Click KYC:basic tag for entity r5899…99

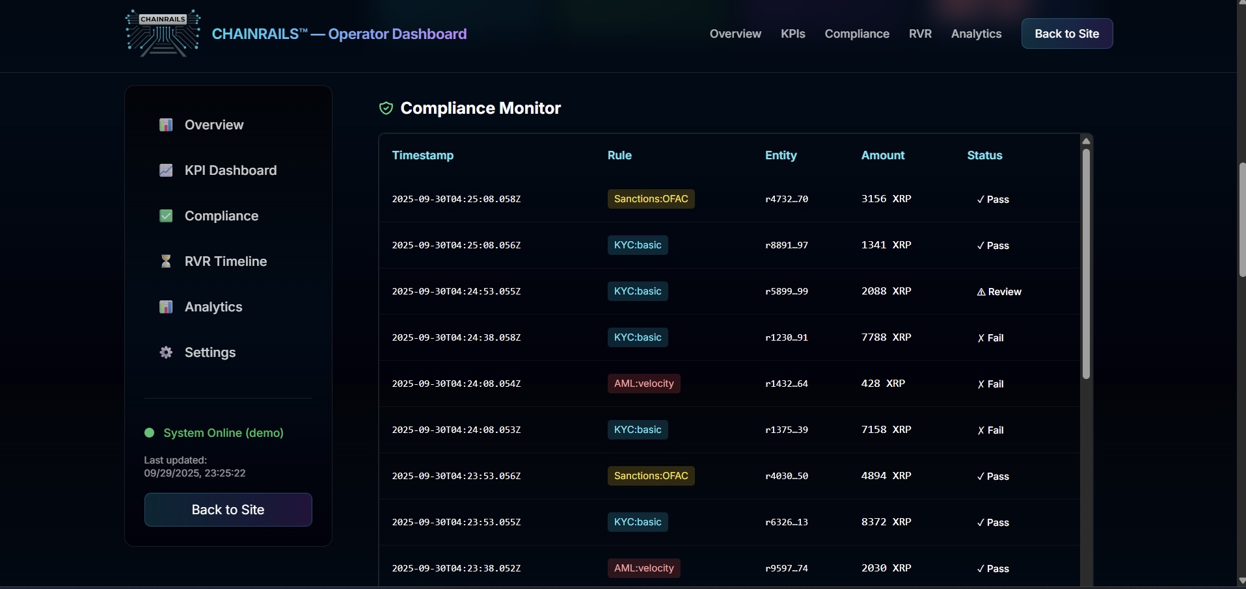(638, 291)
